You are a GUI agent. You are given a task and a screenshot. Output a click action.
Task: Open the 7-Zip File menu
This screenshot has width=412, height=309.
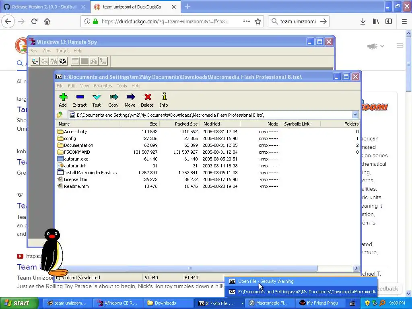60,86
